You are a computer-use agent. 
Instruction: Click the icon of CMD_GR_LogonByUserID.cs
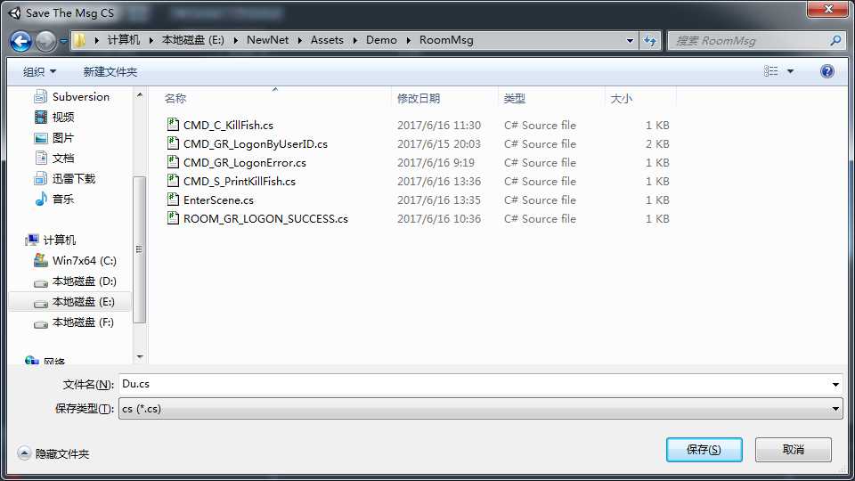coord(173,143)
